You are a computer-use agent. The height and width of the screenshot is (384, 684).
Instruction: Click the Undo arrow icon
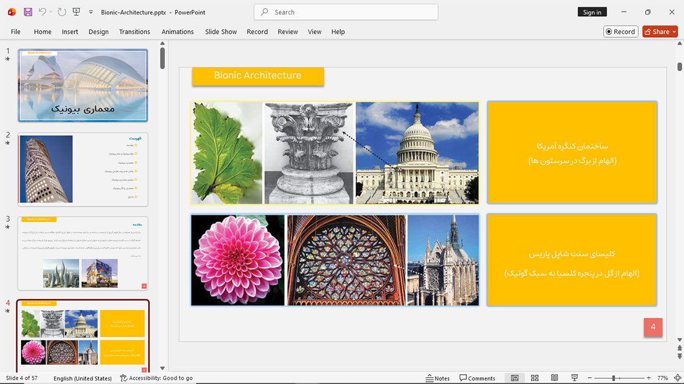pos(42,12)
